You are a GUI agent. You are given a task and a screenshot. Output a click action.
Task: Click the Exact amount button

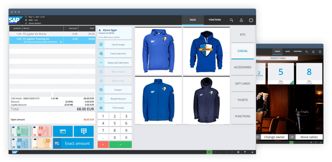(73, 143)
